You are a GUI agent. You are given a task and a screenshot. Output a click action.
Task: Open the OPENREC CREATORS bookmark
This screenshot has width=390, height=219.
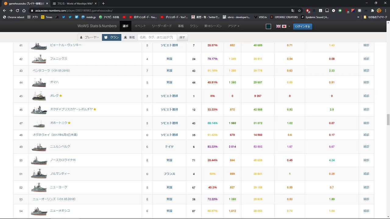284,17
